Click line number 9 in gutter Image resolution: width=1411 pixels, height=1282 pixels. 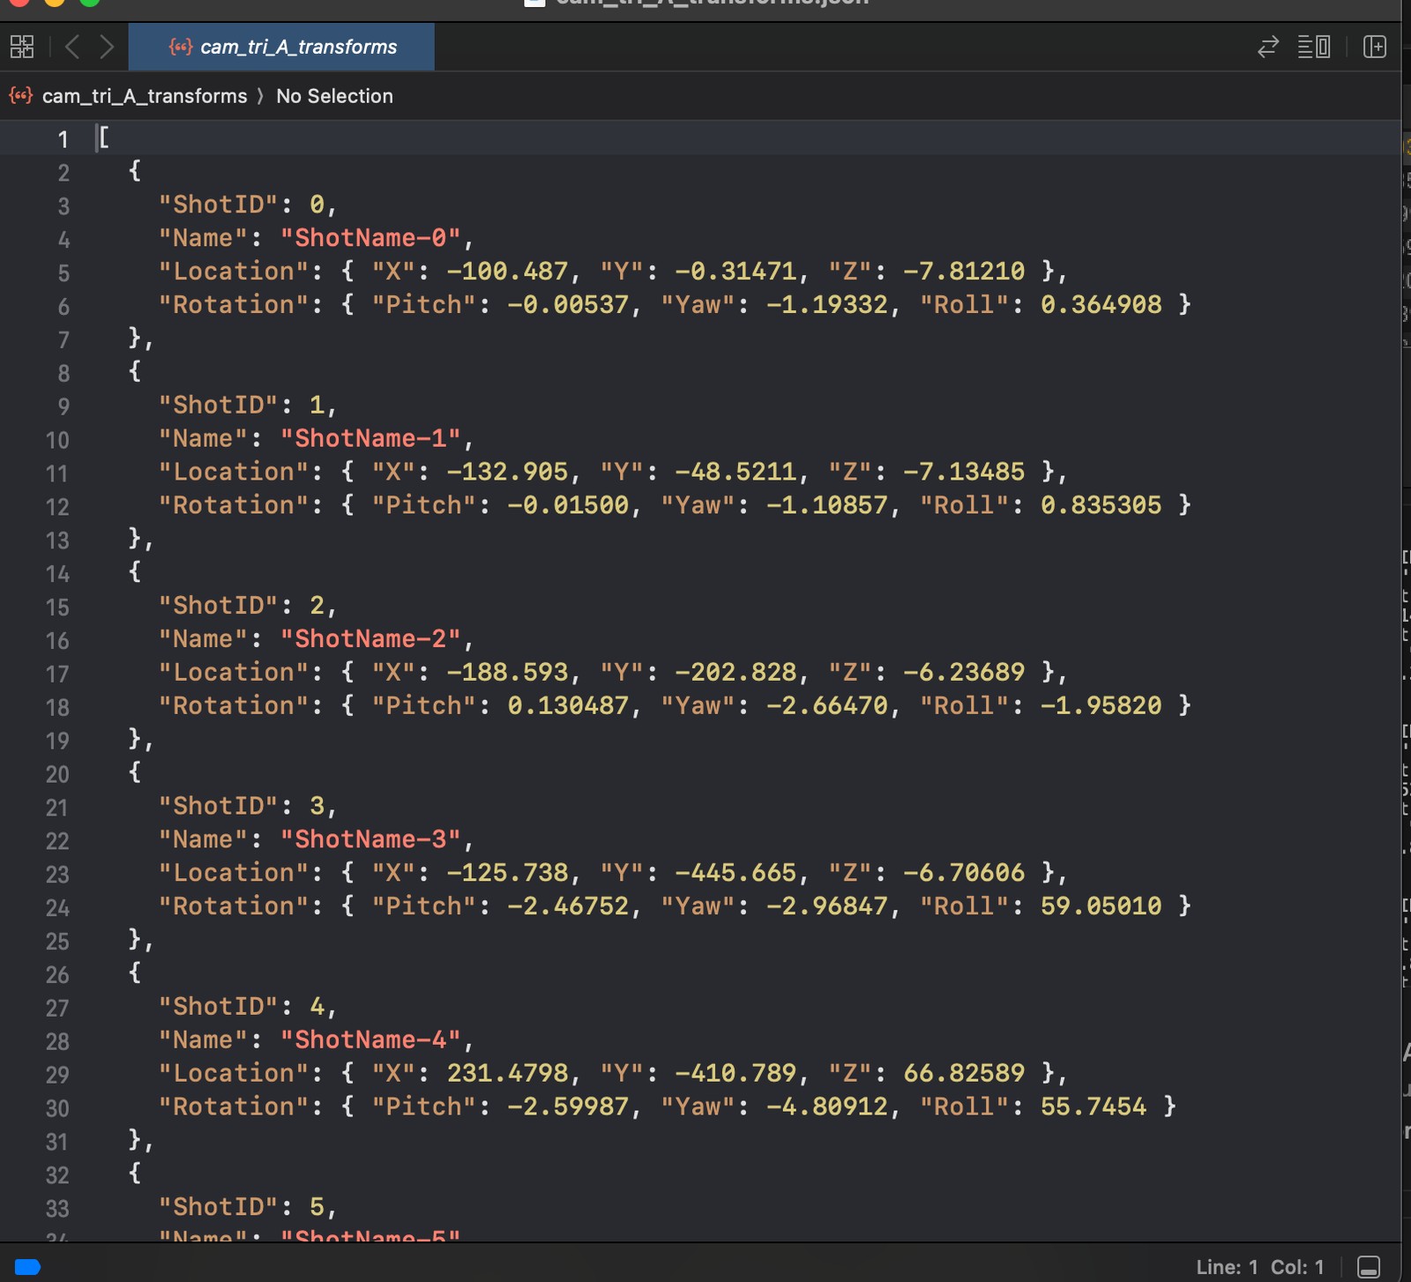click(x=63, y=406)
